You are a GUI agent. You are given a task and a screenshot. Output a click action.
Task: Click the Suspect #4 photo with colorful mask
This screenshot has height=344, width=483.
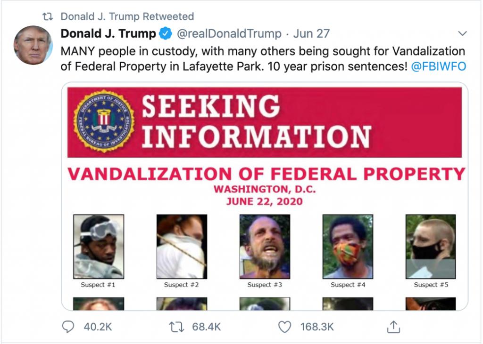pos(348,247)
